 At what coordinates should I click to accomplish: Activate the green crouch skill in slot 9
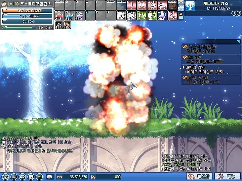click(x=142, y=15)
